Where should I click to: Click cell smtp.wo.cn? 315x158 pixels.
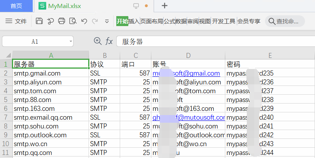pyautogui.click(x=50, y=143)
